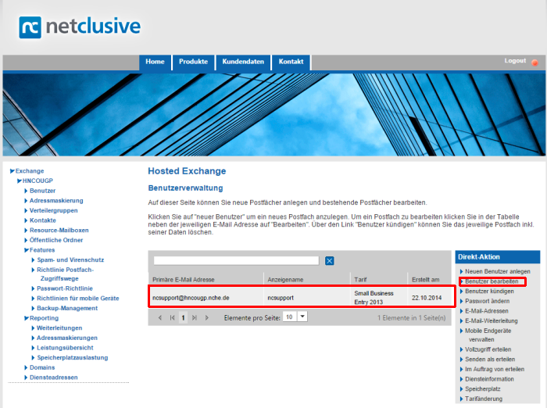This screenshot has height=408, width=547.
Task: Click Neuen Benutzer anlegen
Action: (498, 271)
